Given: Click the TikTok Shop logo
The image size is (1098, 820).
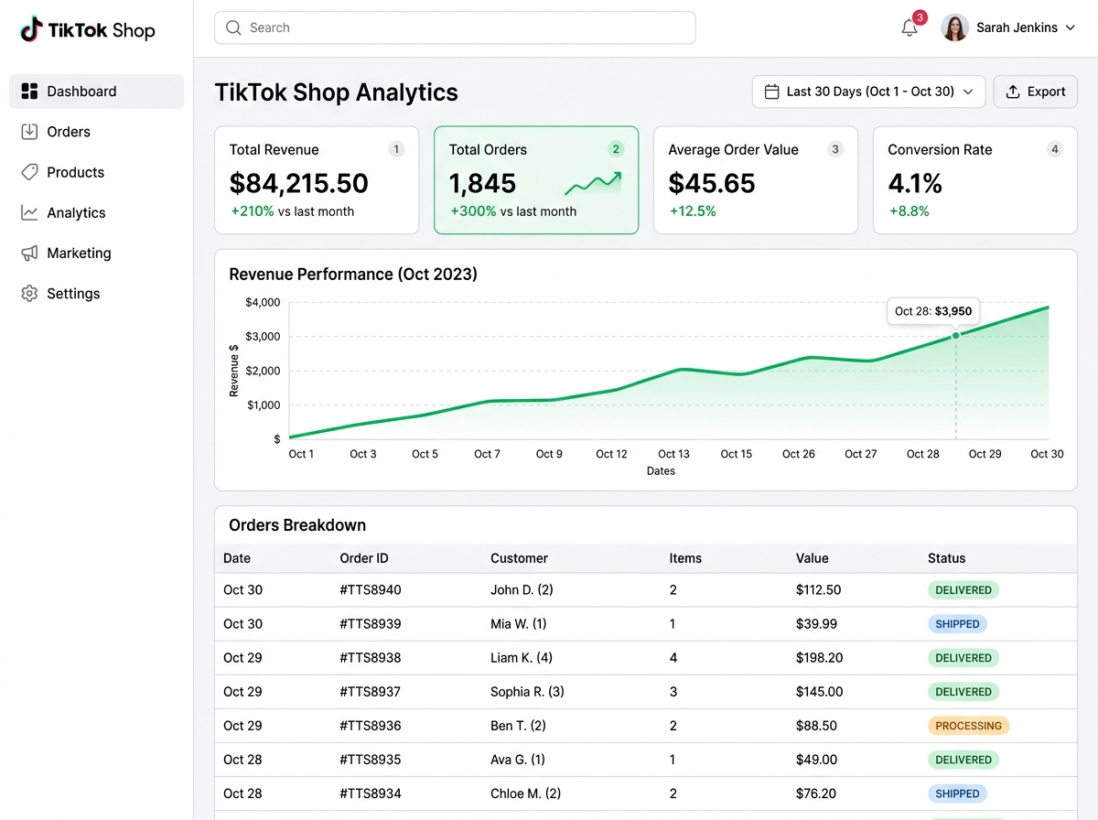Looking at the screenshot, I should coord(88,30).
